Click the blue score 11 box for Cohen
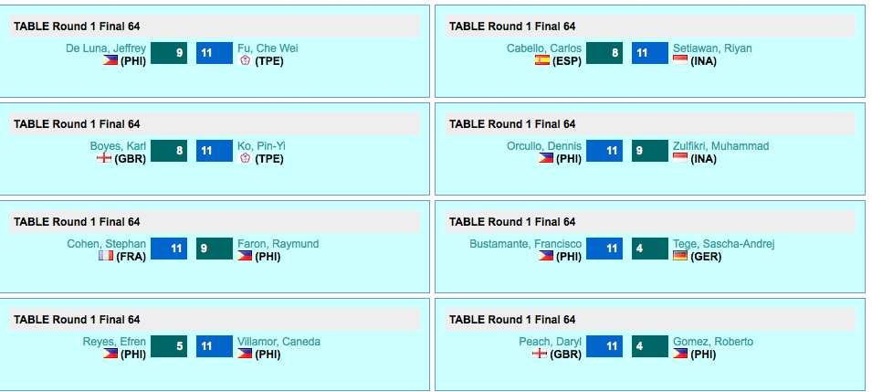This screenshot has width=872, height=392. 169,249
